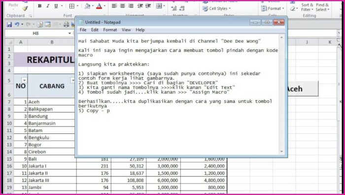The width and height of the screenshot is (345, 195).
Task: Click cell containing Balikpapan
Action: (x=52, y=109)
